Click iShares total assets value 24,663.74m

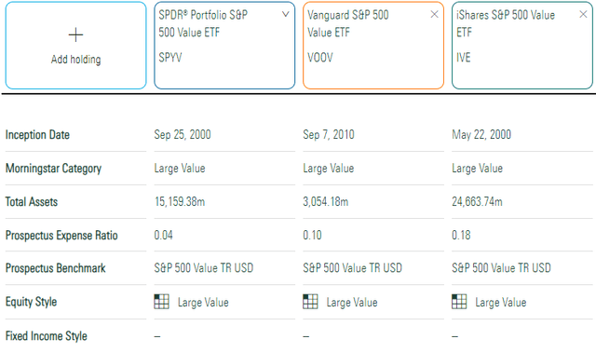point(477,202)
